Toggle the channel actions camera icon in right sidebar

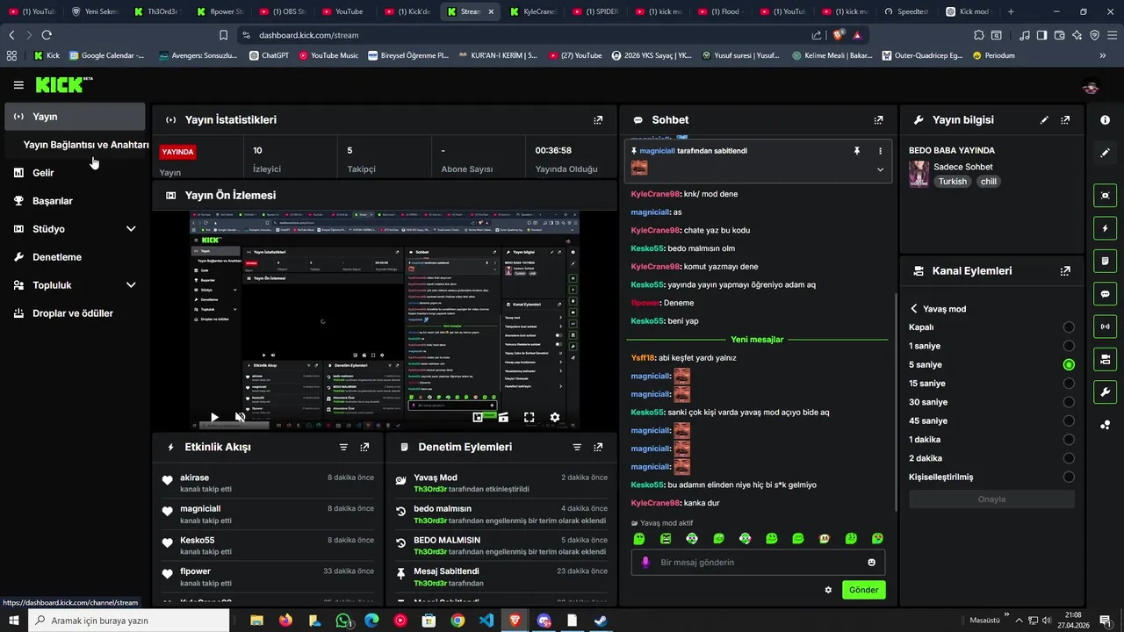coord(1105,359)
